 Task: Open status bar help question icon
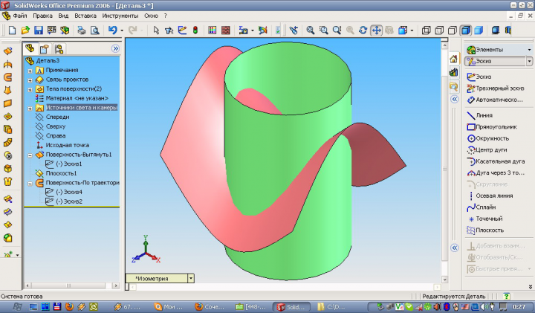click(x=506, y=297)
